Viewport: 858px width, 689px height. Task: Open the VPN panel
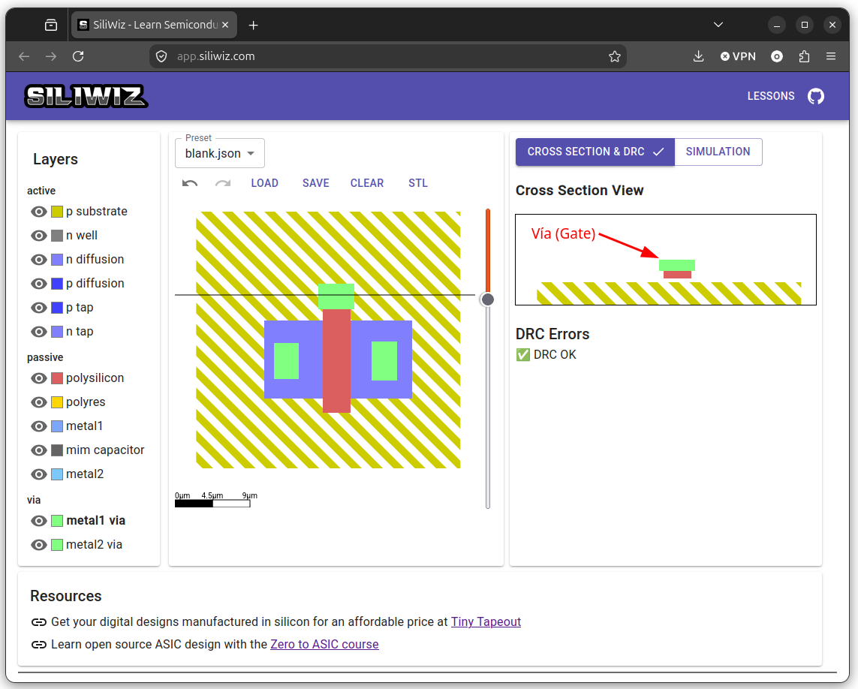[738, 56]
